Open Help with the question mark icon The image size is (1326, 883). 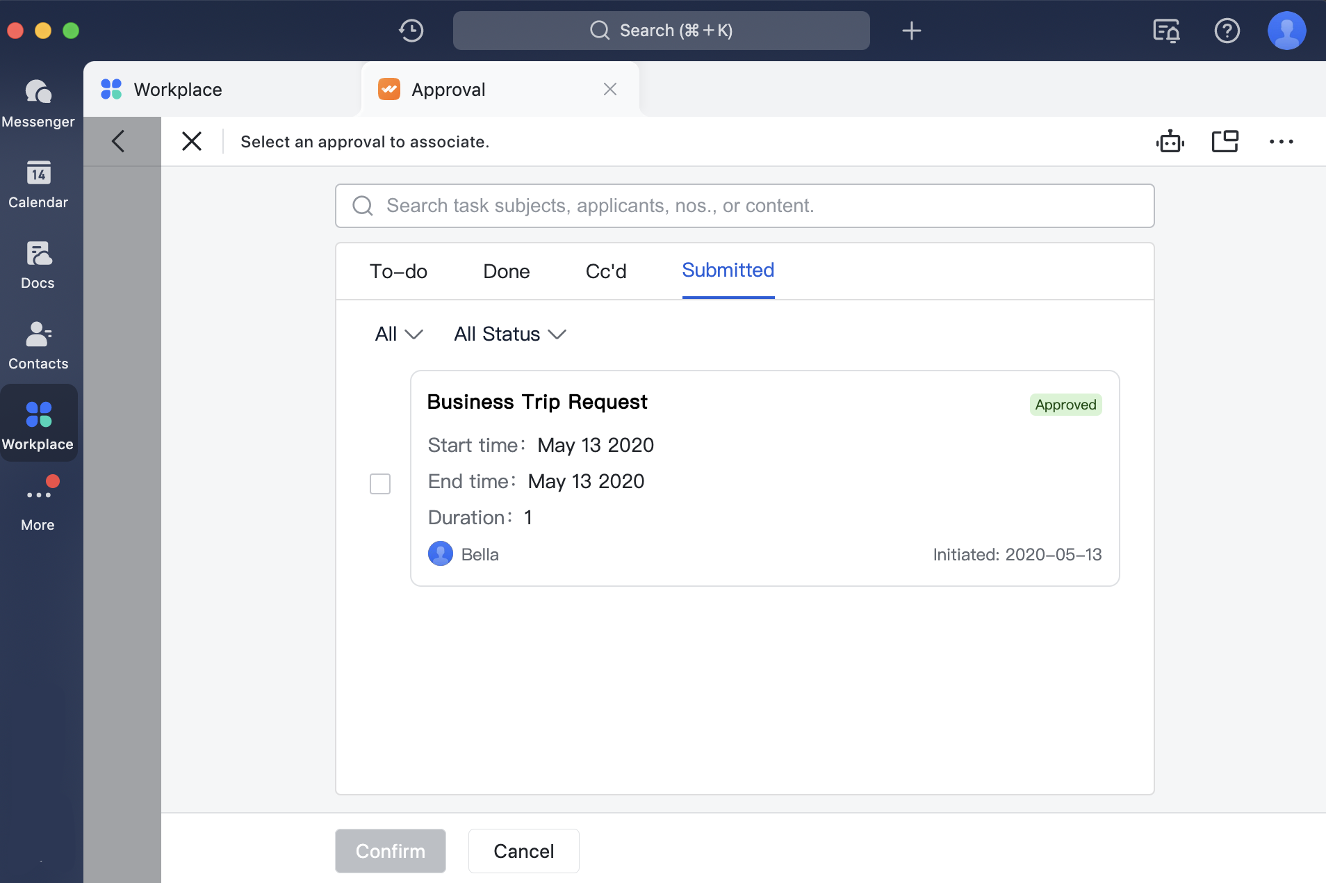pyautogui.click(x=1227, y=31)
